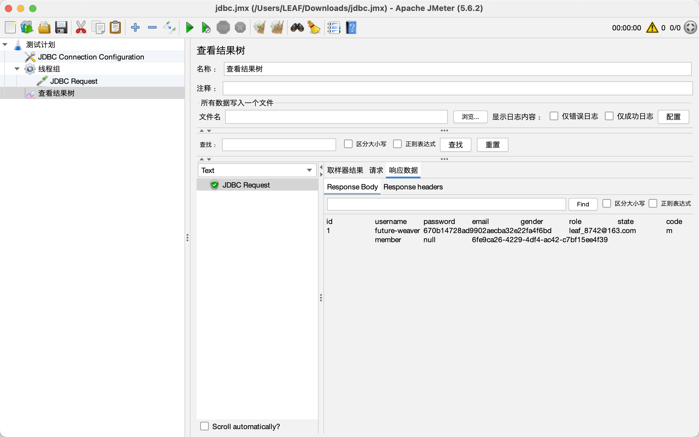Click the minus Collapse All icon
Image resolution: width=699 pixels, height=437 pixels.
pyautogui.click(x=152, y=28)
